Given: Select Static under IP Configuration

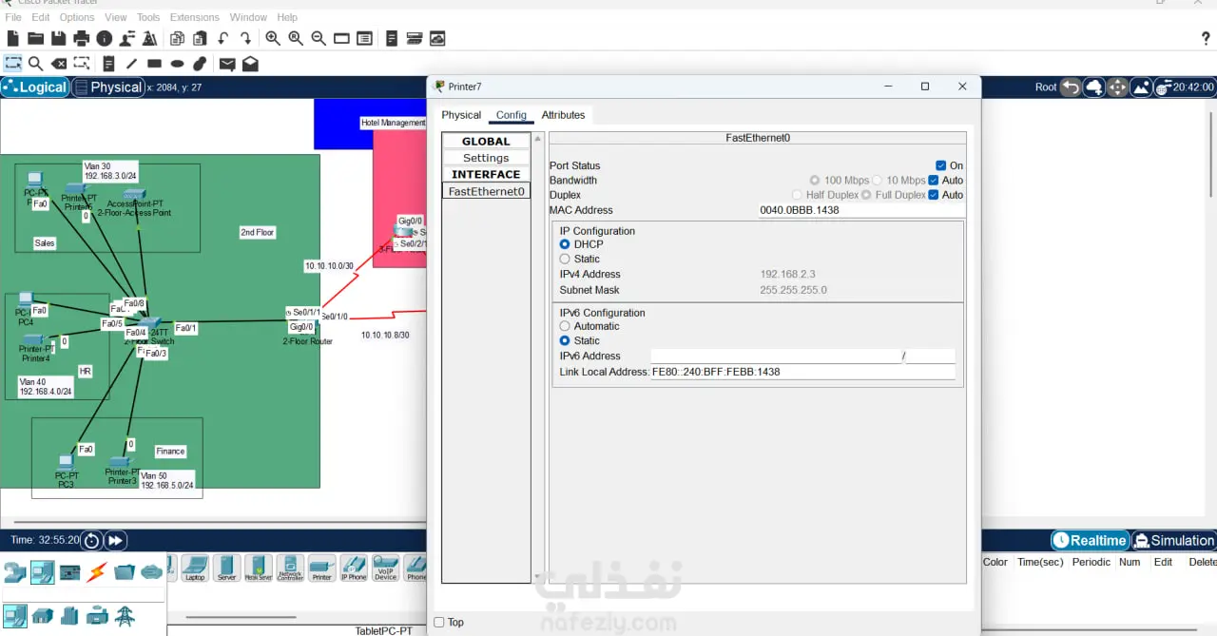Looking at the screenshot, I should coord(565,259).
